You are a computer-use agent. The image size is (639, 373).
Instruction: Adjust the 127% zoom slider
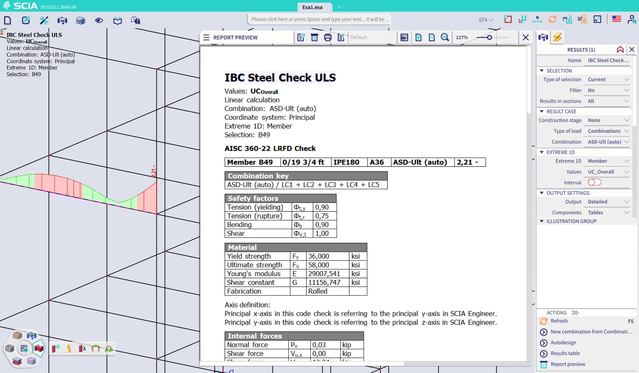(489, 37)
